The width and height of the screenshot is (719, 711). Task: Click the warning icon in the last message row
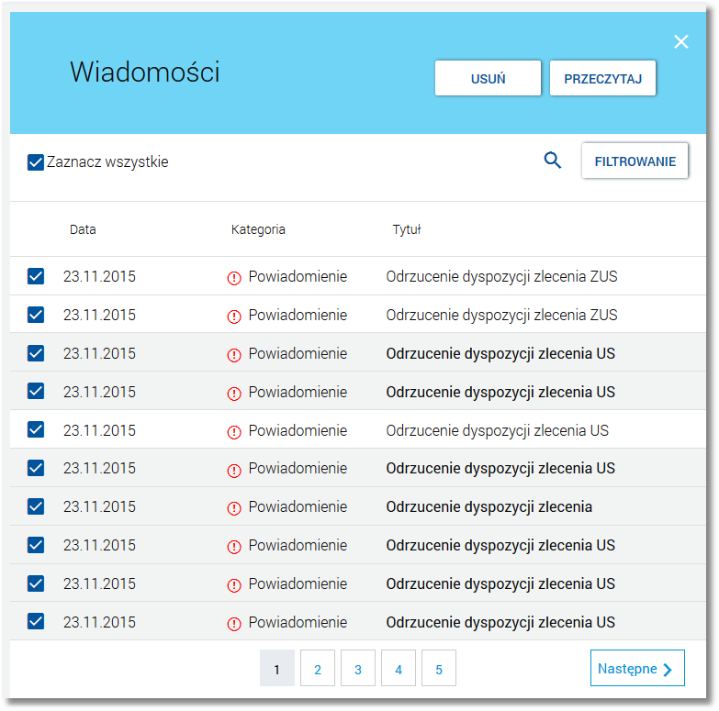[x=234, y=624]
